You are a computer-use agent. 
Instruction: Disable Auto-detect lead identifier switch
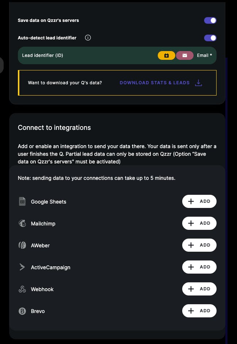(x=210, y=38)
